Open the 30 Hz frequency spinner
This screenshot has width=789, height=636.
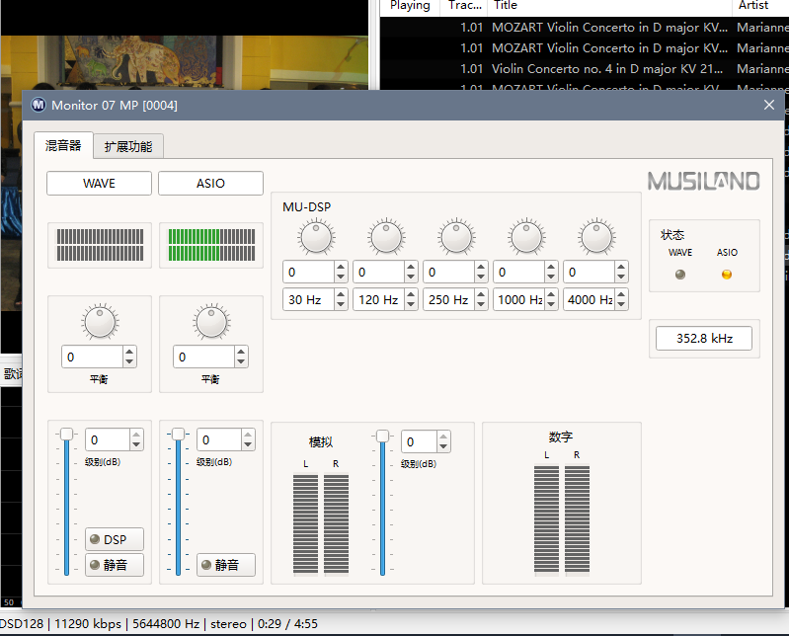[x=315, y=299]
